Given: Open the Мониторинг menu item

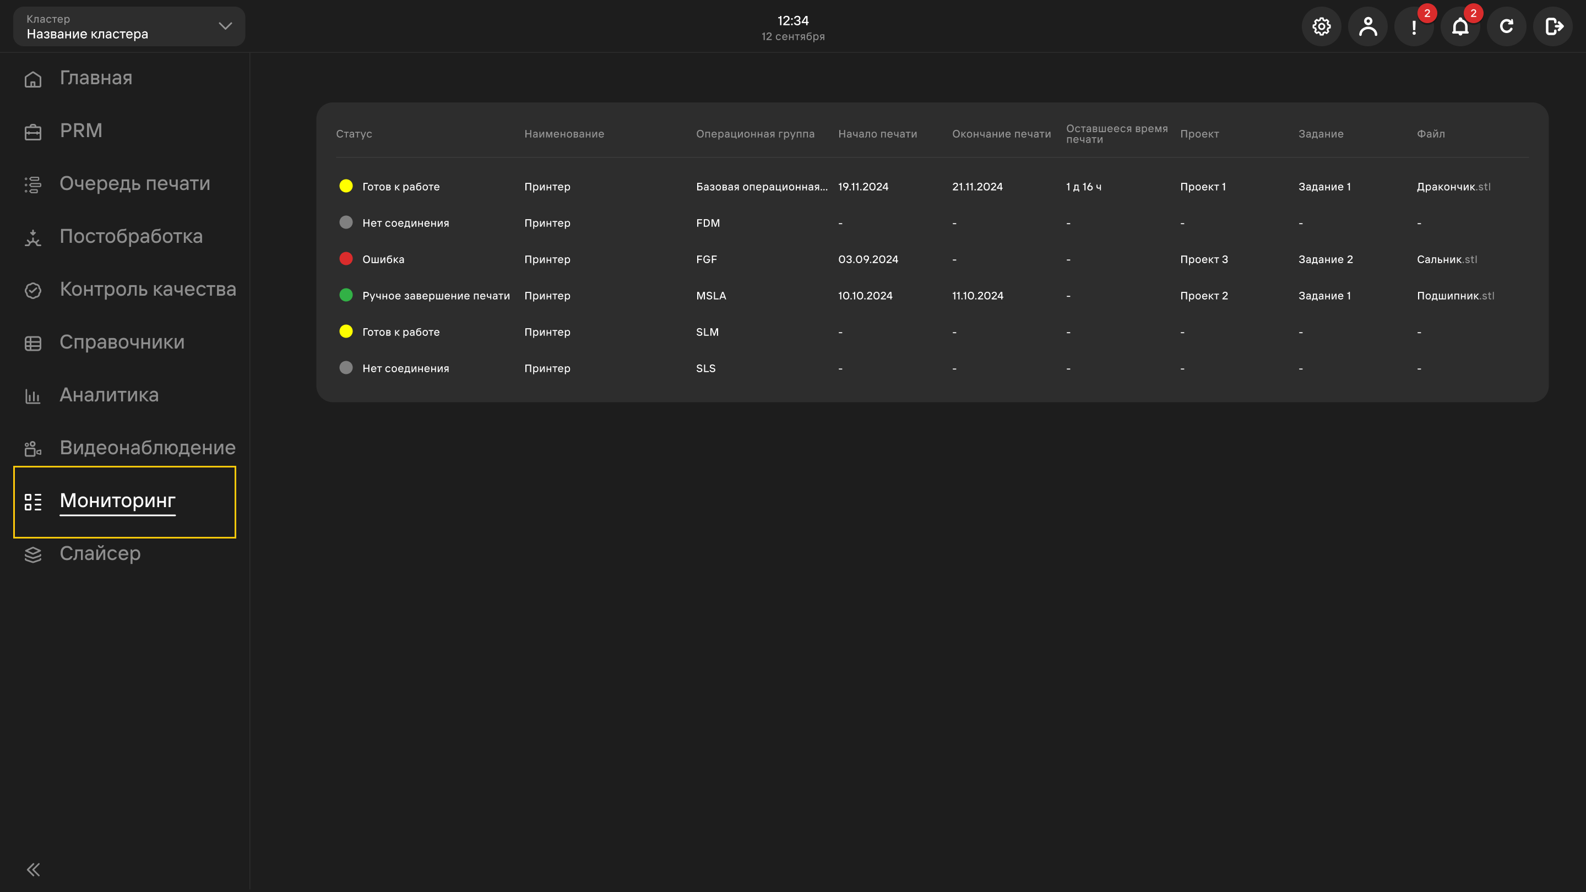Looking at the screenshot, I should click(x=118, y=501).
